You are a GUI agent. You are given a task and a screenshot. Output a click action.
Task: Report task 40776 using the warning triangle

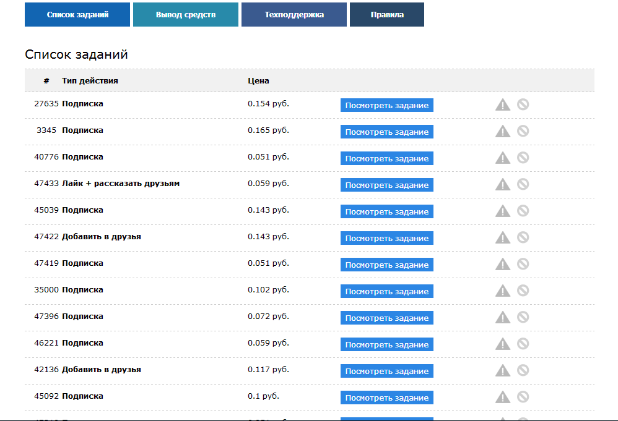[x=503, y=158]
